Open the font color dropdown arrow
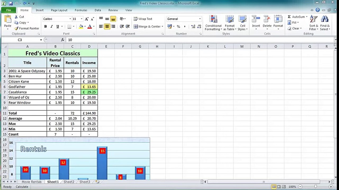The height and width of the screenshot is (190, 339). [x=94, y=26]
